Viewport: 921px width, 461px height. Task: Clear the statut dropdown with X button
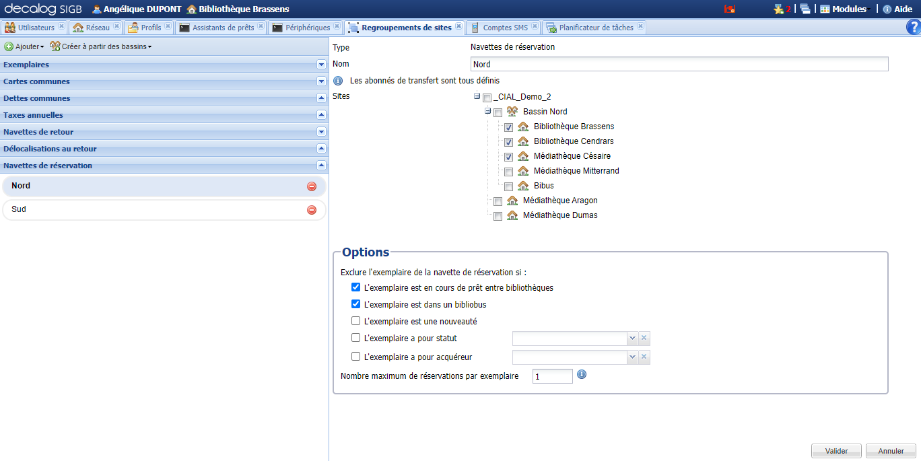644,339
